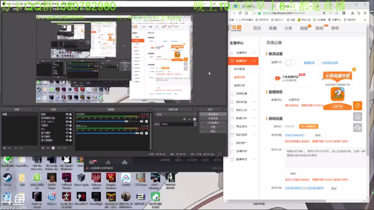Image resolution: width=374 pixels, height=210 pixels.
Task: Toggle visibility of 文本 (GDI+) source
Action: click(67, 122)
